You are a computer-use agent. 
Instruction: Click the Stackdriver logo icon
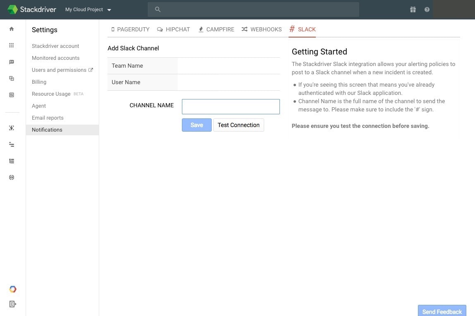[12, 9]
